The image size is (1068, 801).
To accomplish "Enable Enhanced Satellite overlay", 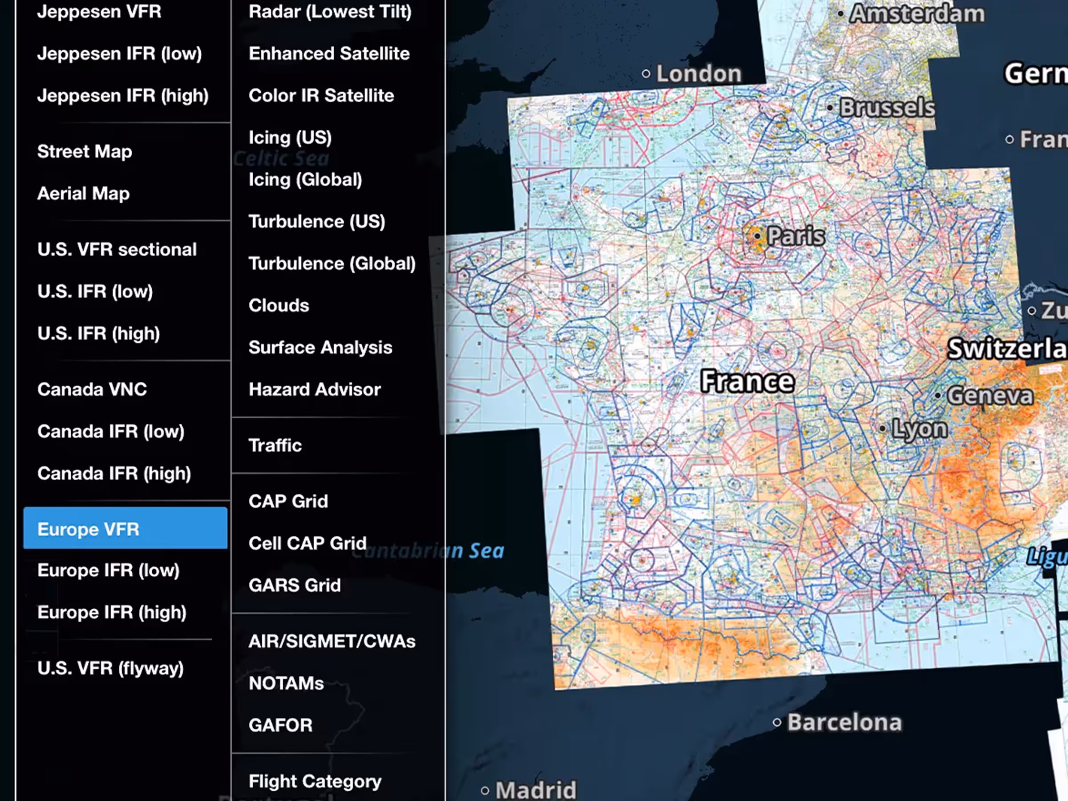I will pos(329,53).
